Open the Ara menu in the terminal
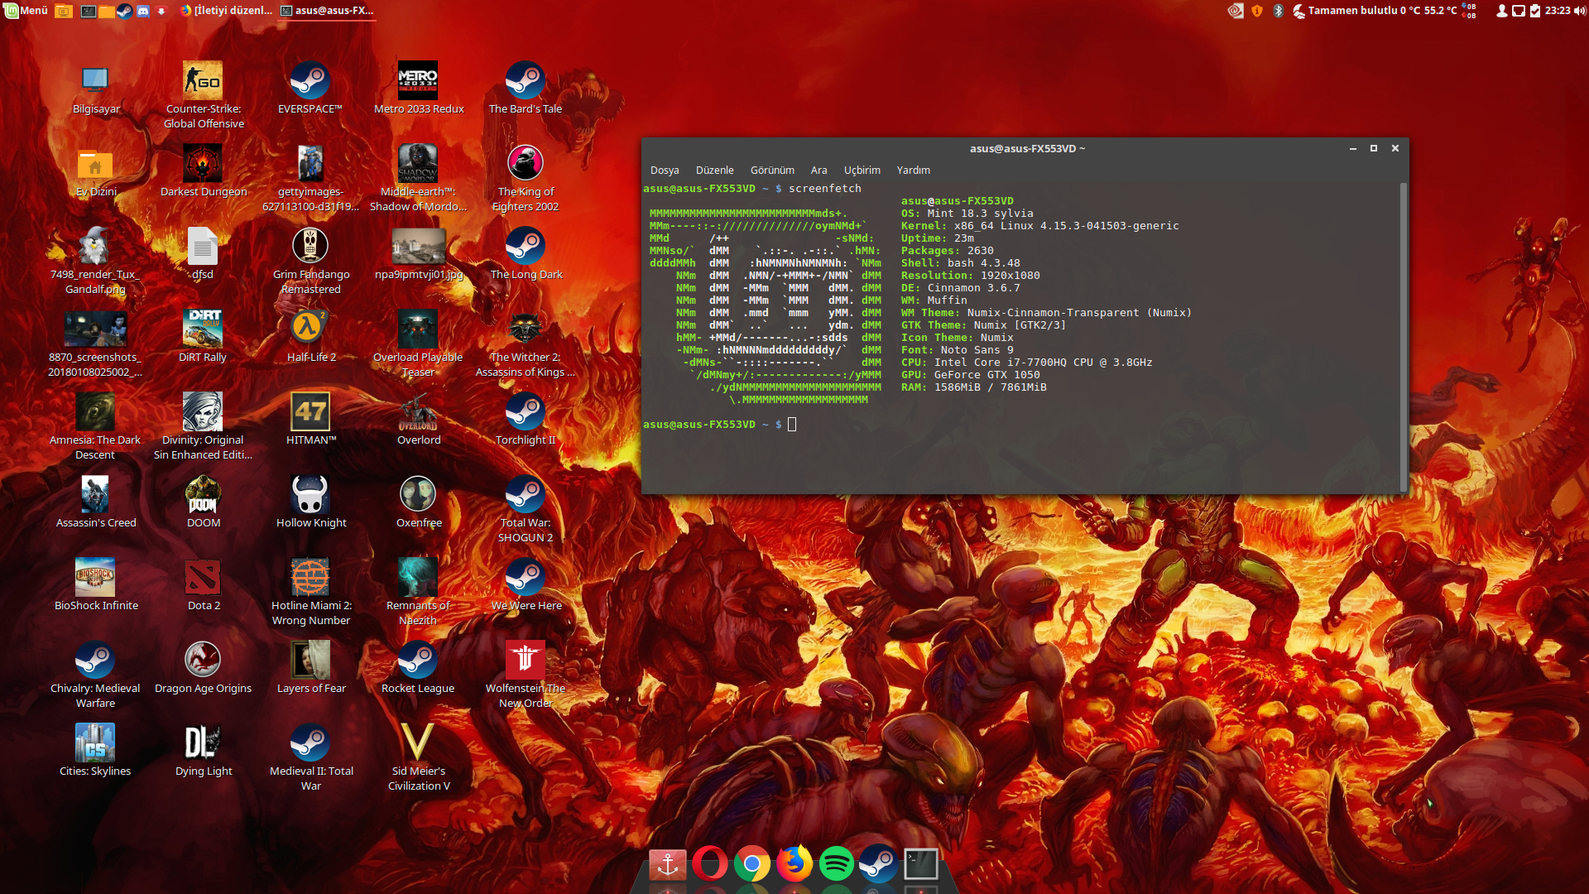 819,170
